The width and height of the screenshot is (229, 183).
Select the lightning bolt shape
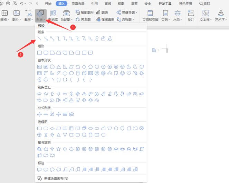[135, 73]
